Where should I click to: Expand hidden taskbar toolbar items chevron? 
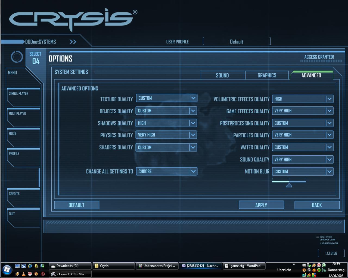pos(294,264)
